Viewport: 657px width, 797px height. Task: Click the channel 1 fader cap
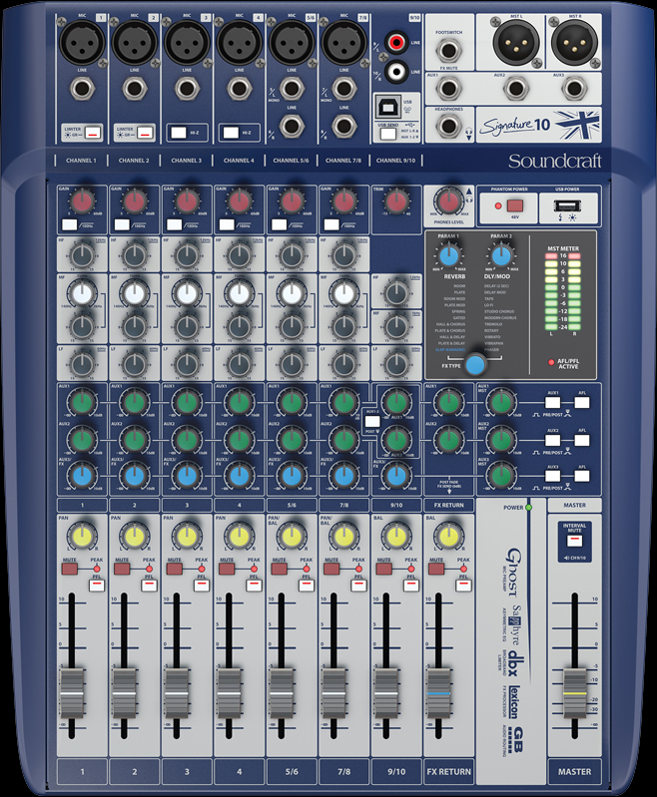tap(72, 693)
